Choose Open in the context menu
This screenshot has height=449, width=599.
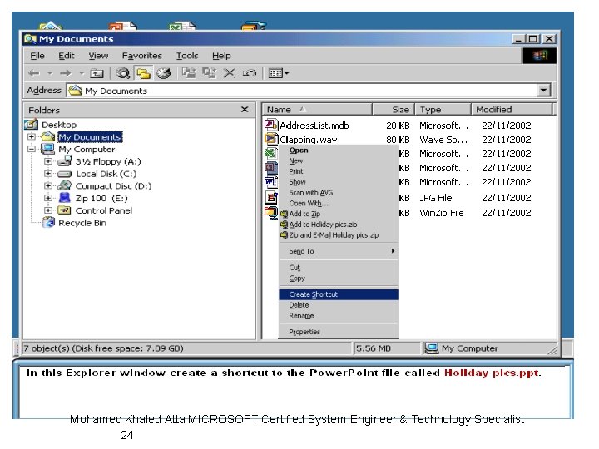coord(339,150)
